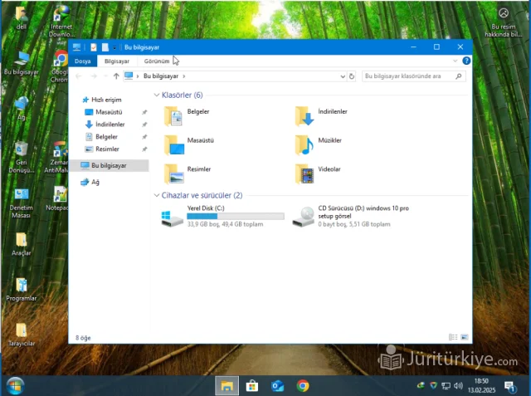Select the Müzikler folder icon
This screenshot has height=396, width=531.
(x=304, y=145)
